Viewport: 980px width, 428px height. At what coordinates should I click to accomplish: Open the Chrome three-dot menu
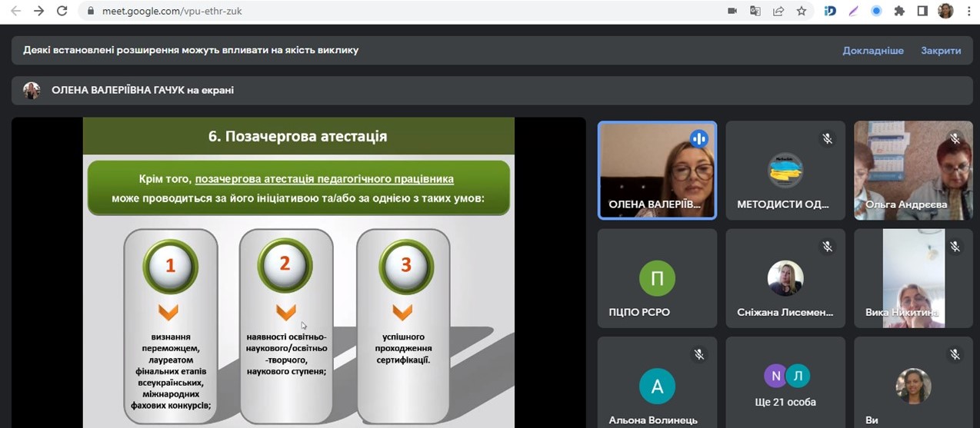coord(967,11)
